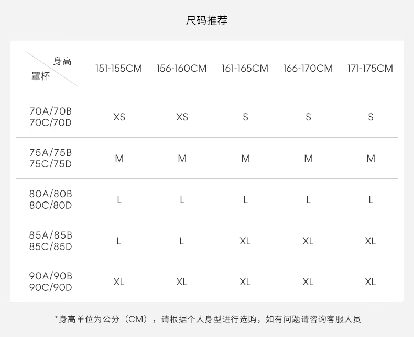Screen dimensions: 414x337
Task: Select the 80A/80B 80C/80D row label
Action: tap(50, 200)
